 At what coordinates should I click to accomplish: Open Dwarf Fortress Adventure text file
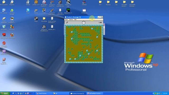(52, 20)
